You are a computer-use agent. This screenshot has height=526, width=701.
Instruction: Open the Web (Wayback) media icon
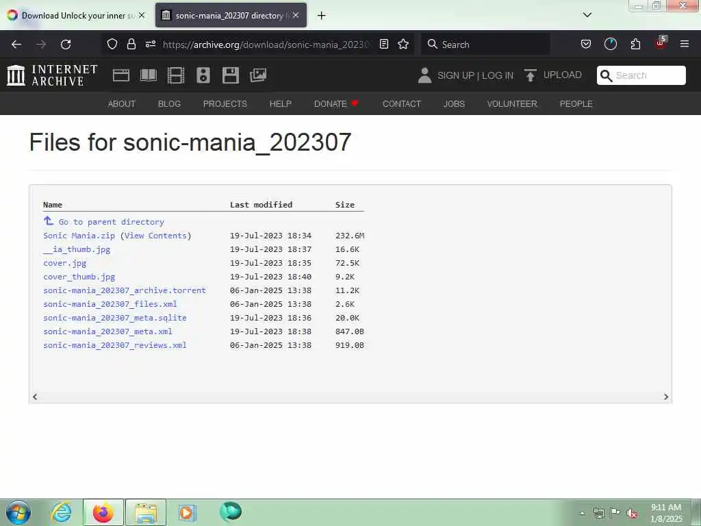click(x=121, y=75)
